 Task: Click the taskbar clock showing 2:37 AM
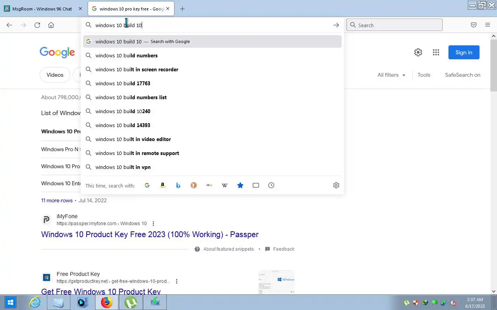coord(475,303)
